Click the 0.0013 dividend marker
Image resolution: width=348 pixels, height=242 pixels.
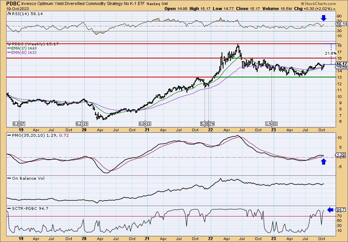[x=145, y=124]
